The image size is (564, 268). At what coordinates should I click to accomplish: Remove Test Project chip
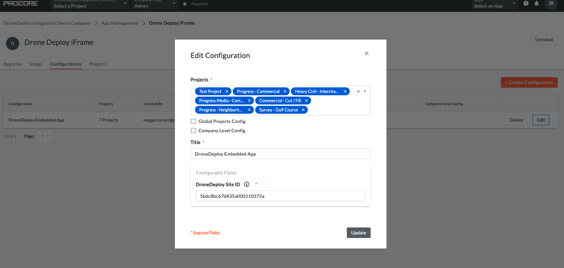[x=227, y=91]
